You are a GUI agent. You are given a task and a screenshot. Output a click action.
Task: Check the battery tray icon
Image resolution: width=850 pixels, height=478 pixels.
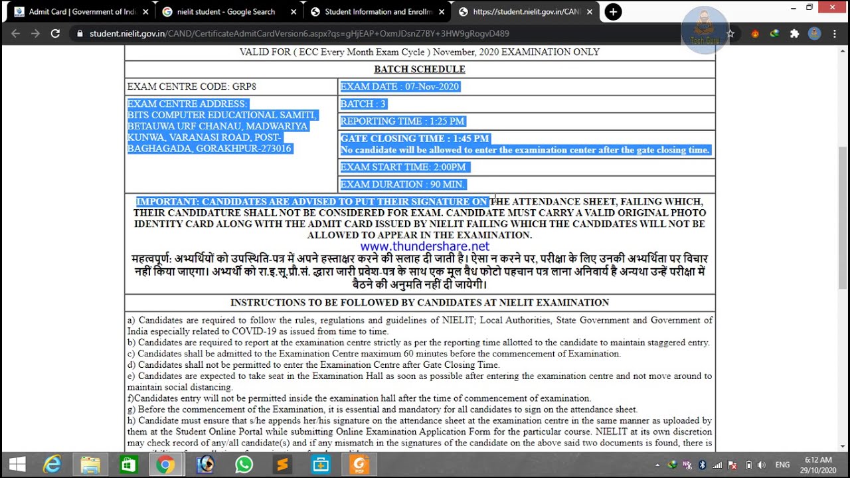[748, 465]
